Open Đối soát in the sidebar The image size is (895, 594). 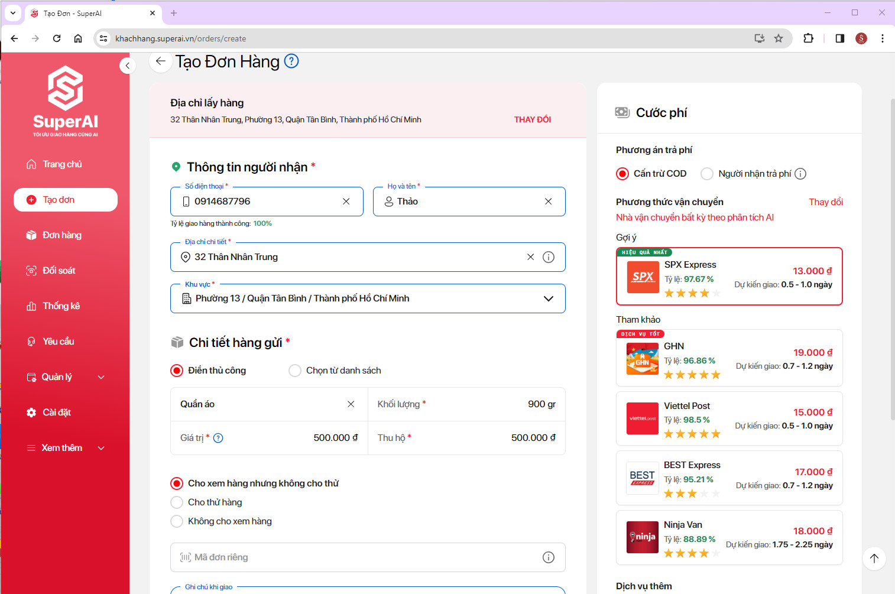click(65, 271)
